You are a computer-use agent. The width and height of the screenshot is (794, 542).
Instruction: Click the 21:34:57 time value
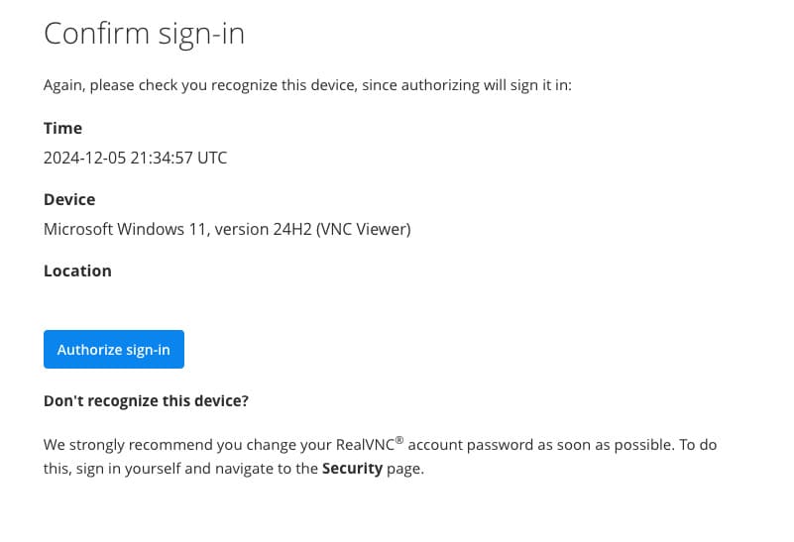[x=159, y=158]
